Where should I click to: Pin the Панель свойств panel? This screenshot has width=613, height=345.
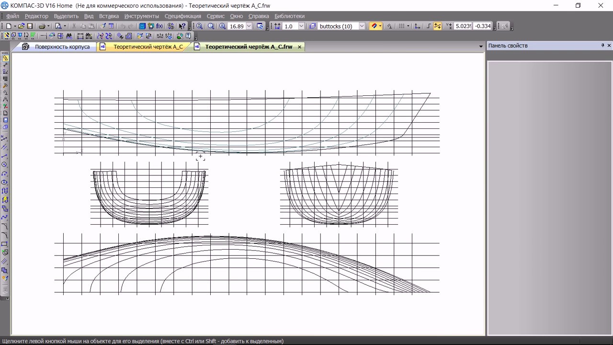(x=602, y=46)
